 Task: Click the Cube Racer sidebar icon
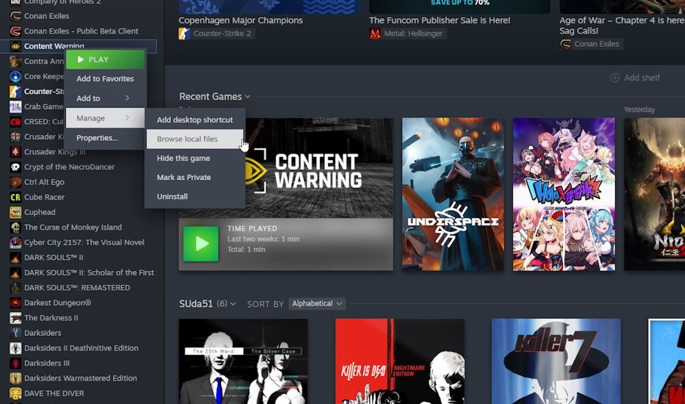point(15,197)
